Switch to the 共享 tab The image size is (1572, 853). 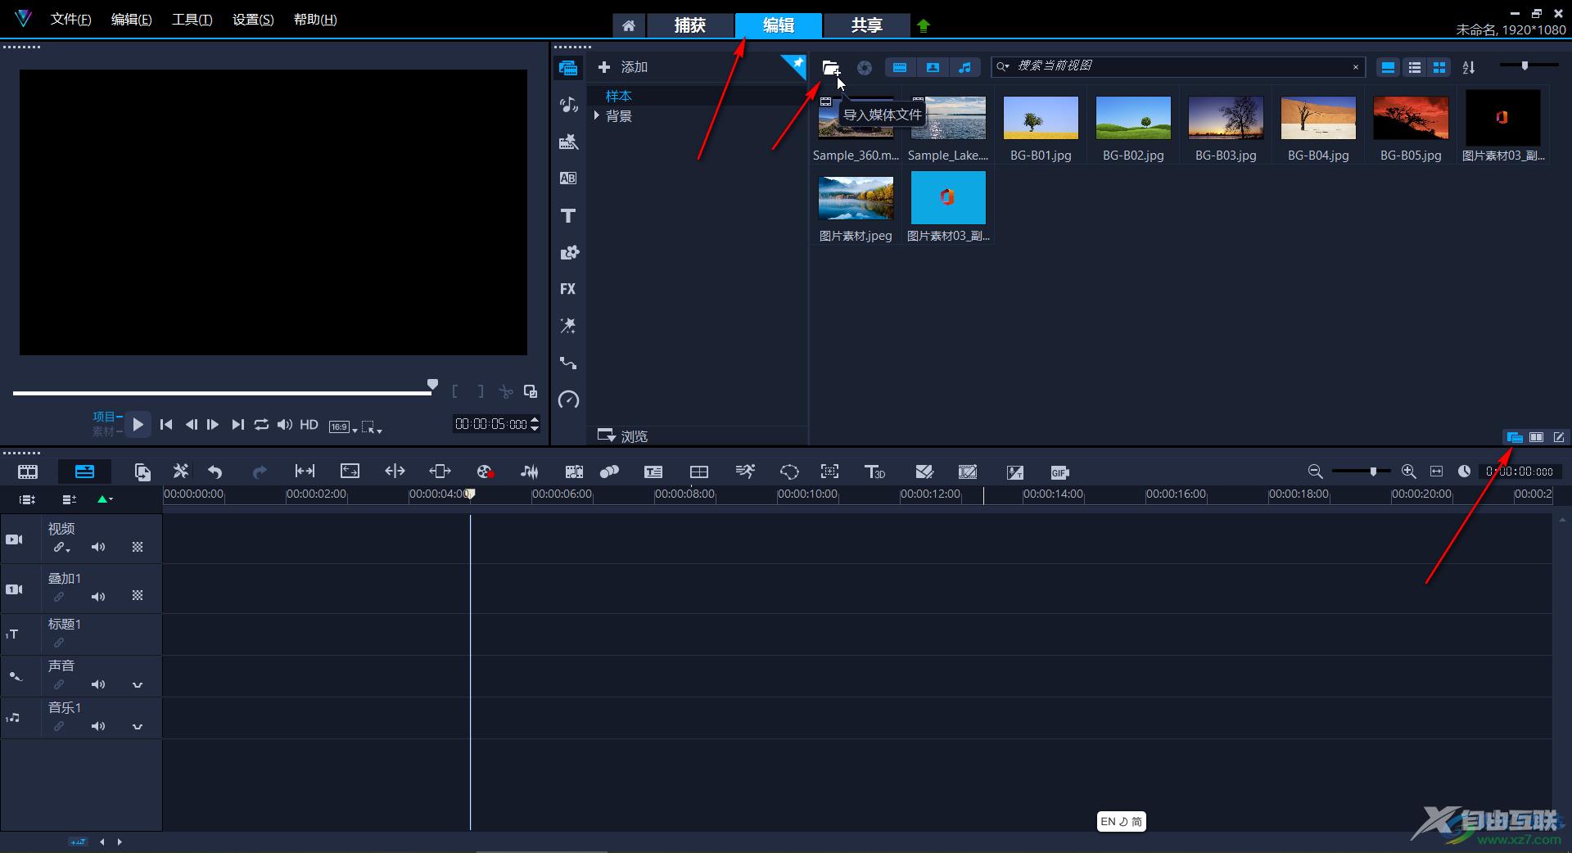[866, 25]
